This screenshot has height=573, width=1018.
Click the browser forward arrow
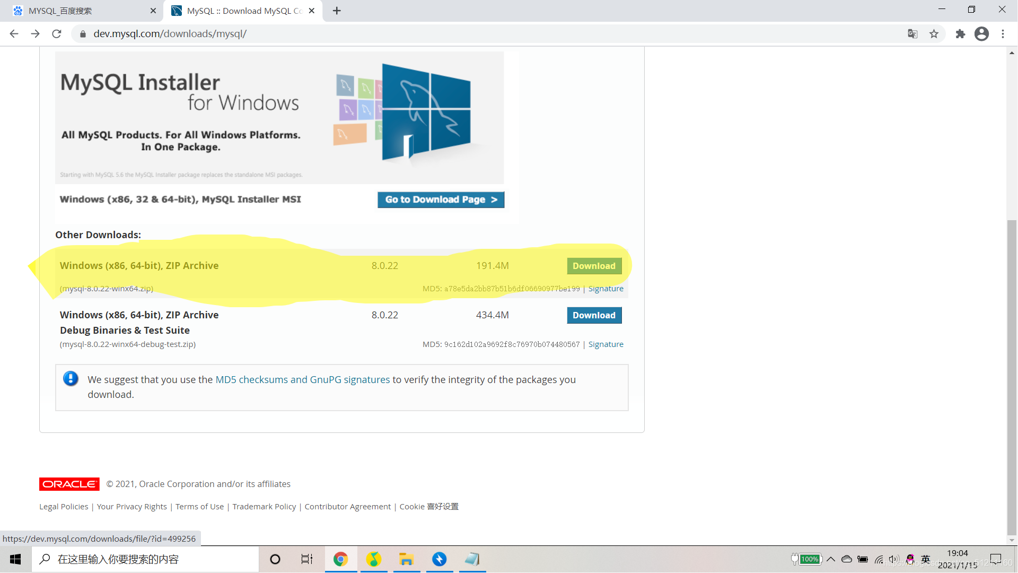[35, 33]
